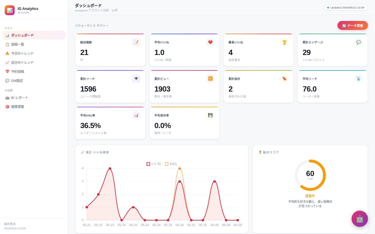Image resolution: width=375 pixels, height=234 pixels.
Task: Open 投稿一覧 from the sidebar
Action: pos(34,44)
